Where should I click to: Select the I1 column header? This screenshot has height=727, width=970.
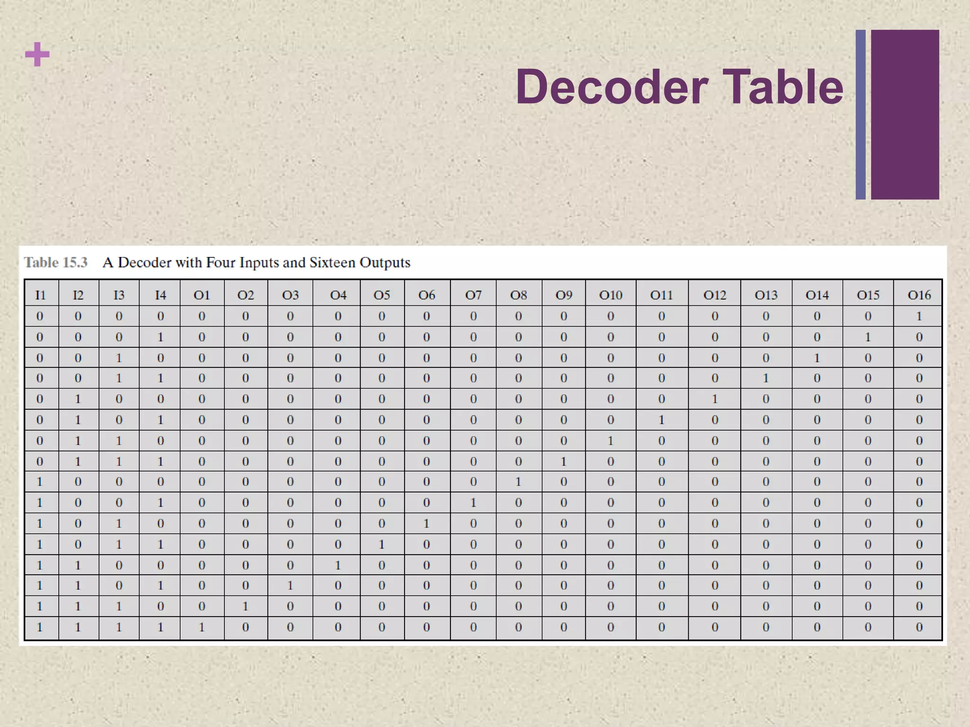click(41, 295)
